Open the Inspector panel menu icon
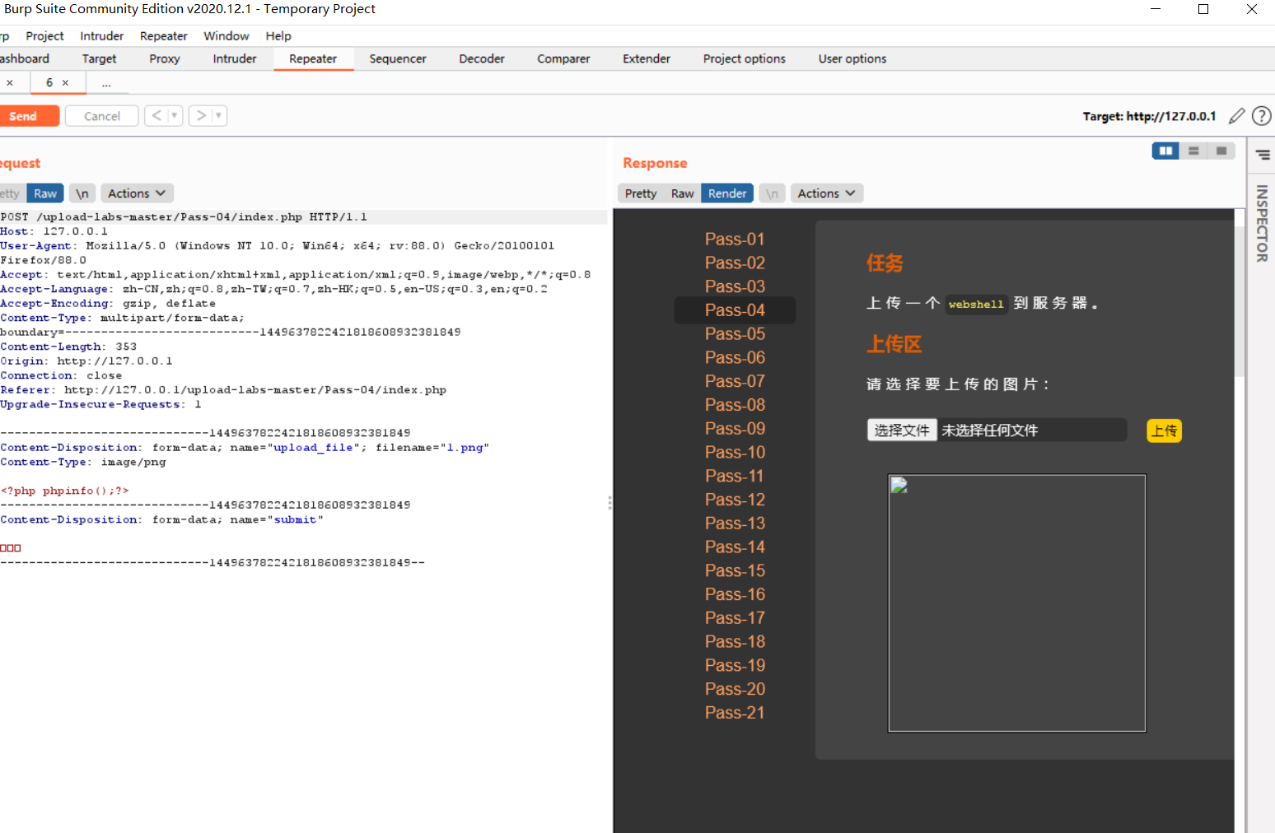This screenshot has width=1275, height=833. coord(1263,155)
